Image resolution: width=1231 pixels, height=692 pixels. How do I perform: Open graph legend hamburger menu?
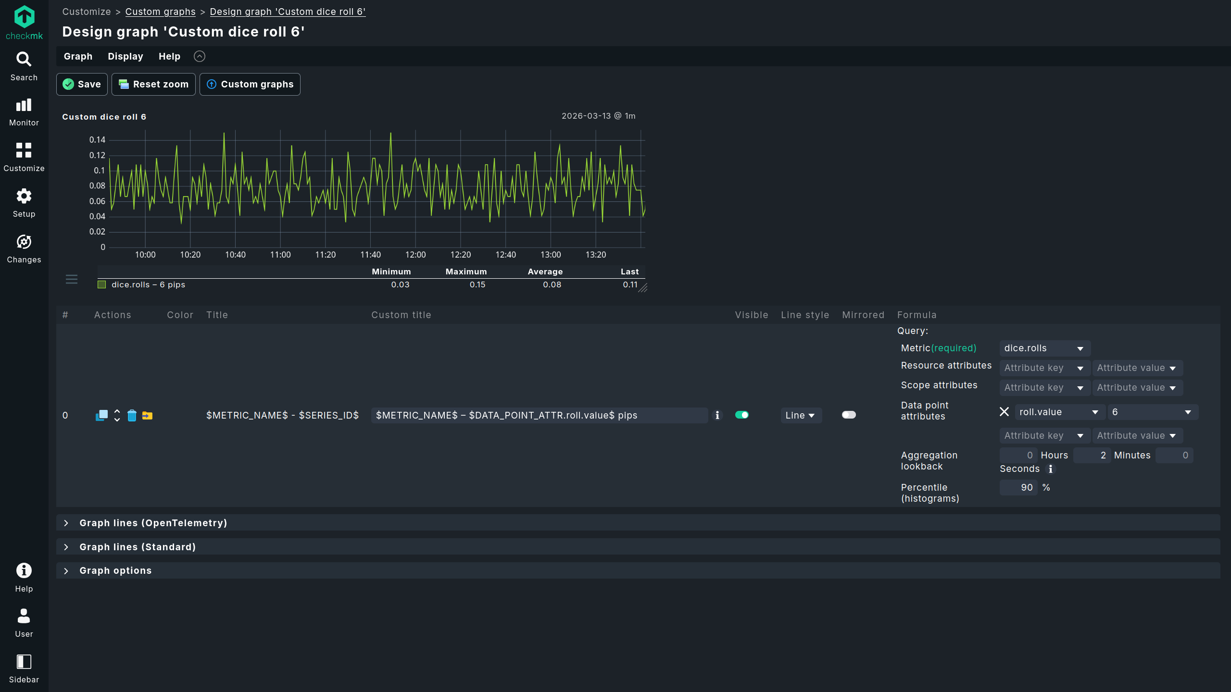[x=72, y=279]
